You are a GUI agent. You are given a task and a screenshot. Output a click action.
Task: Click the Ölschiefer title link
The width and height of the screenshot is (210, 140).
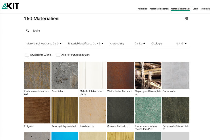coord(57,91)
